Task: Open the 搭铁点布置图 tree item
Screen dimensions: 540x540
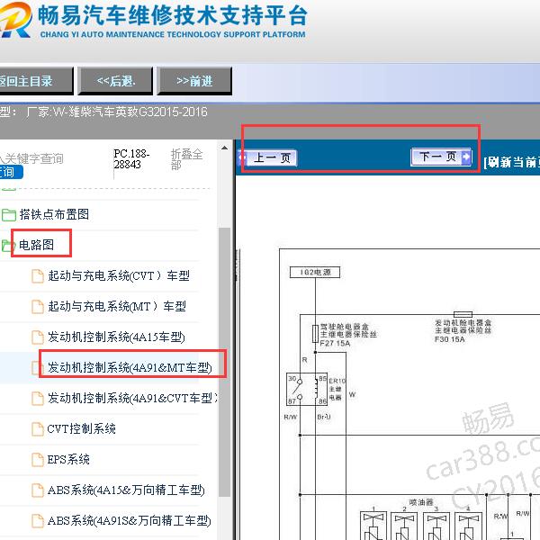Action: coord(54,214)
